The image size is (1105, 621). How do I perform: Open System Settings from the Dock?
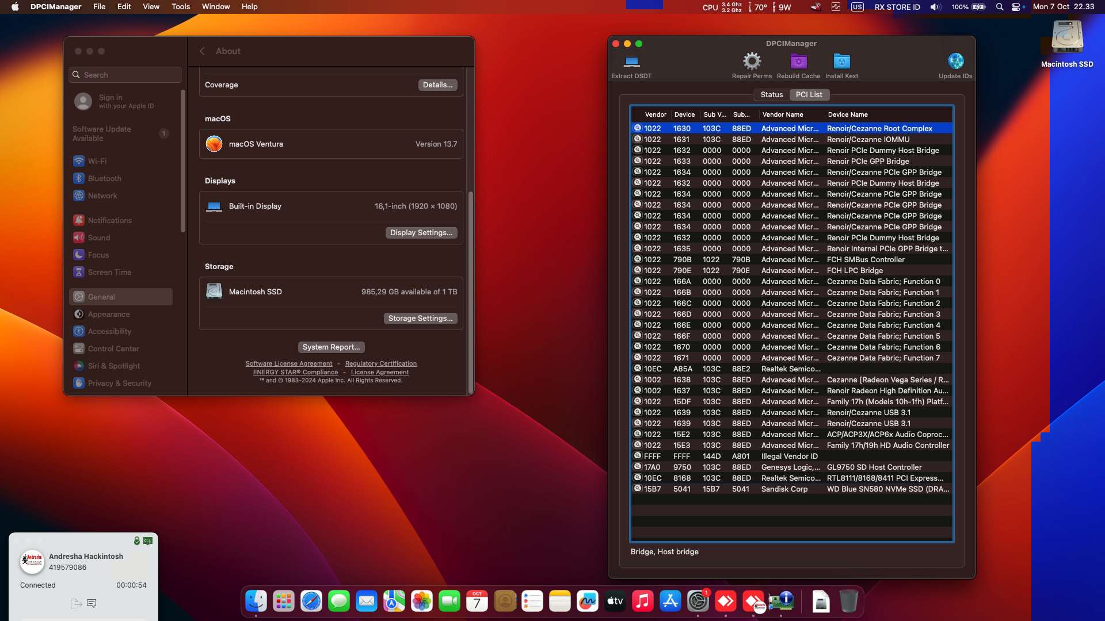pos(698,601)
